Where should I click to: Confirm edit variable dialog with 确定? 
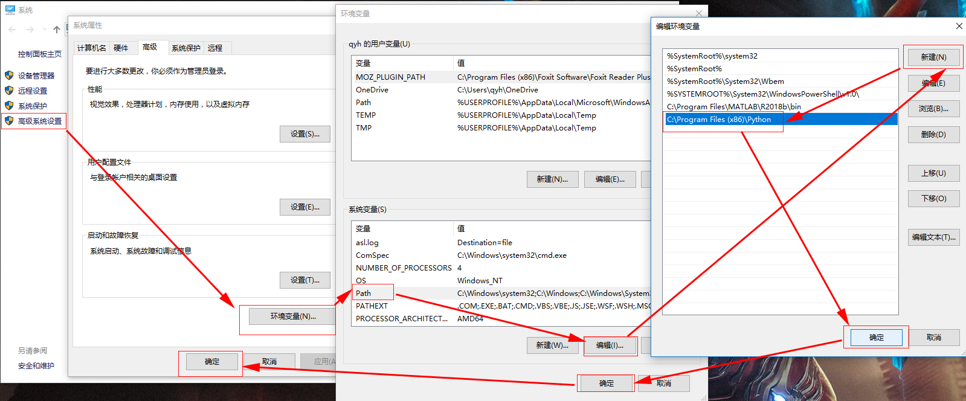(x=876, y=338)
